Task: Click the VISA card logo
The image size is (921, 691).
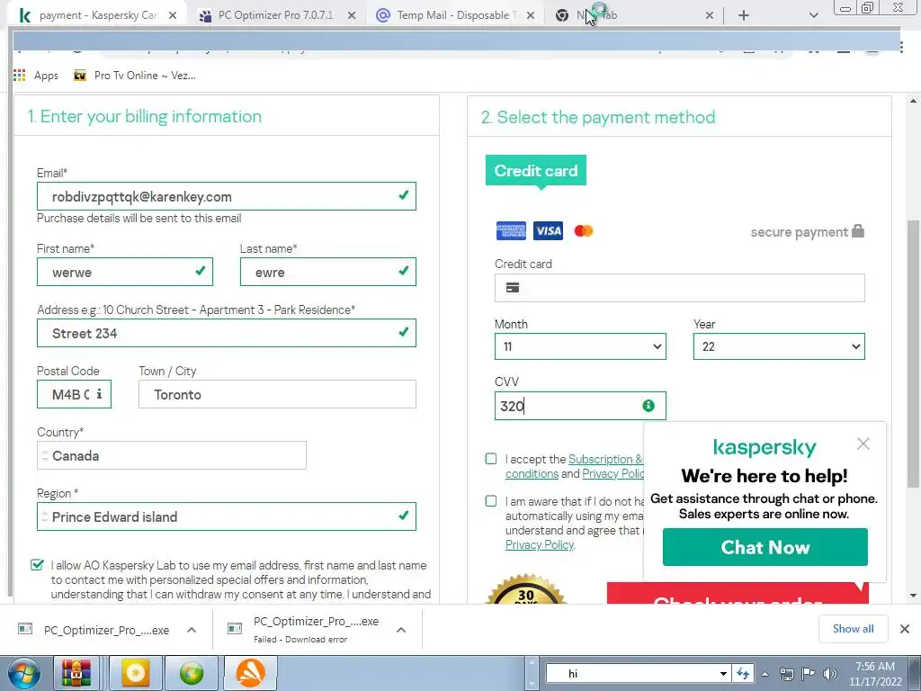Action: coord(548,231)
